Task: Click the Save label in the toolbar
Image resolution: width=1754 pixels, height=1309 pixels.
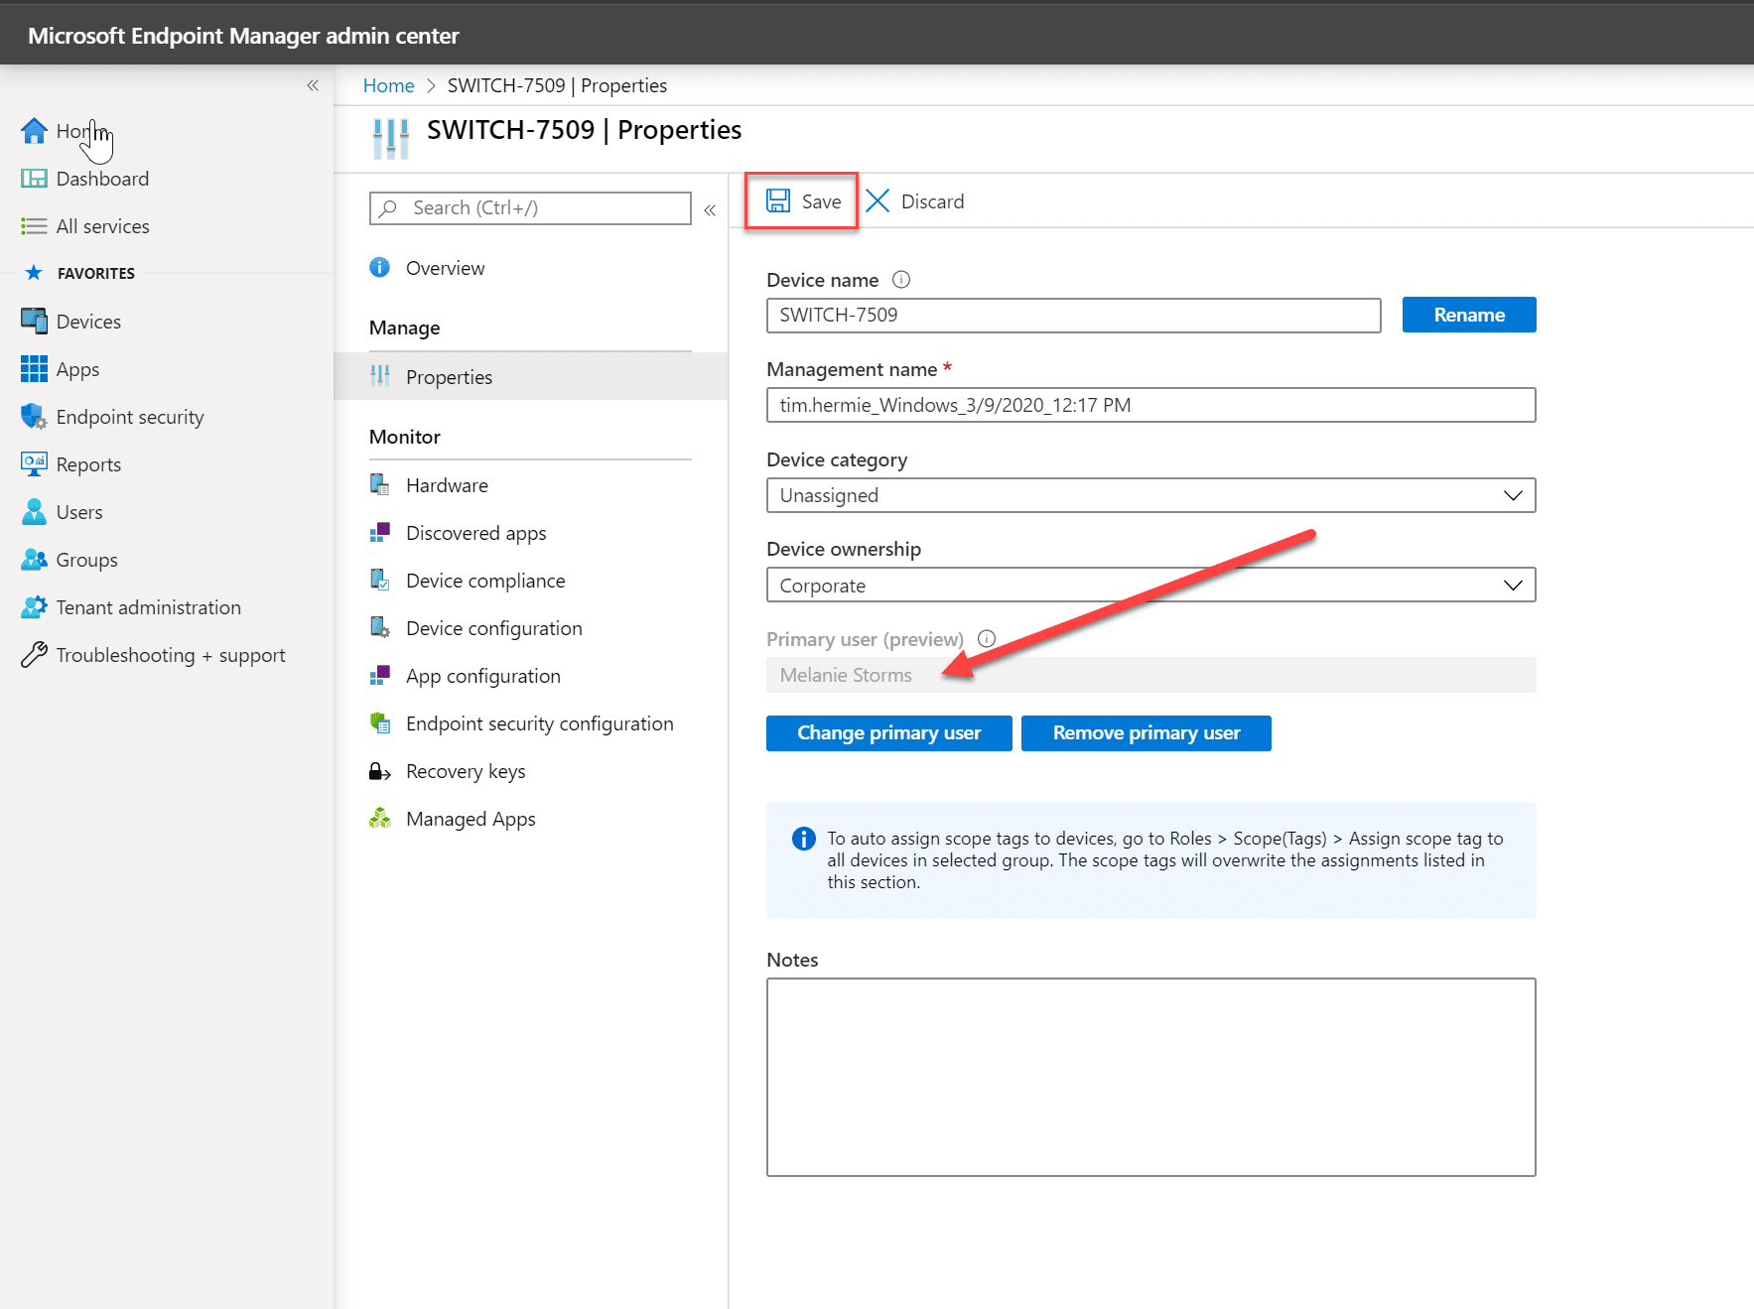Action: coord(821,201)
